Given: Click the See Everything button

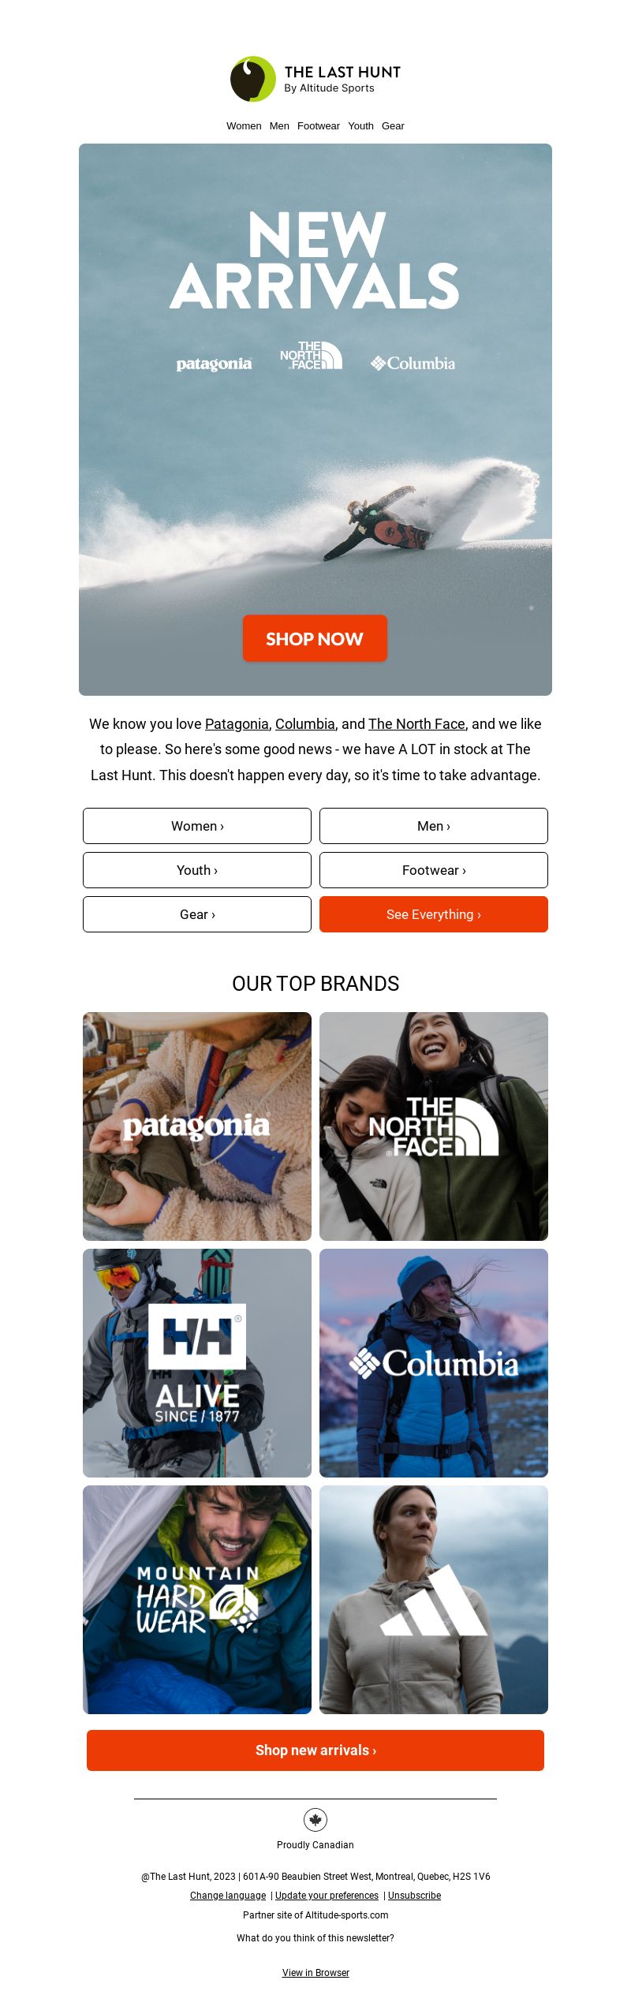Looking at the screenshot, I should point(434,914).
